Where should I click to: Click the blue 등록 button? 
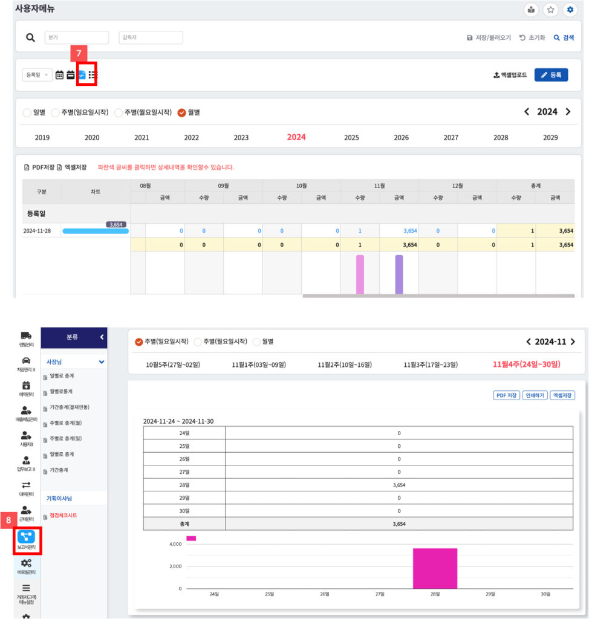pyautogui.click(x=551, y=75)
